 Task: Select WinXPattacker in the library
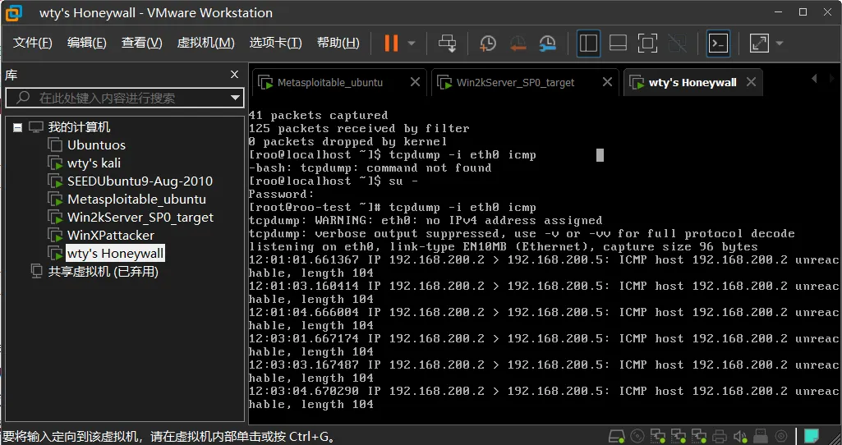coord(111,235)
